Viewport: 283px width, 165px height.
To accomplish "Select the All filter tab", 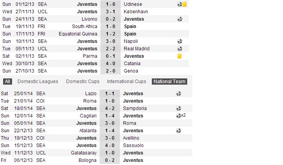I will pyautogui.click(x=7, y=82).
